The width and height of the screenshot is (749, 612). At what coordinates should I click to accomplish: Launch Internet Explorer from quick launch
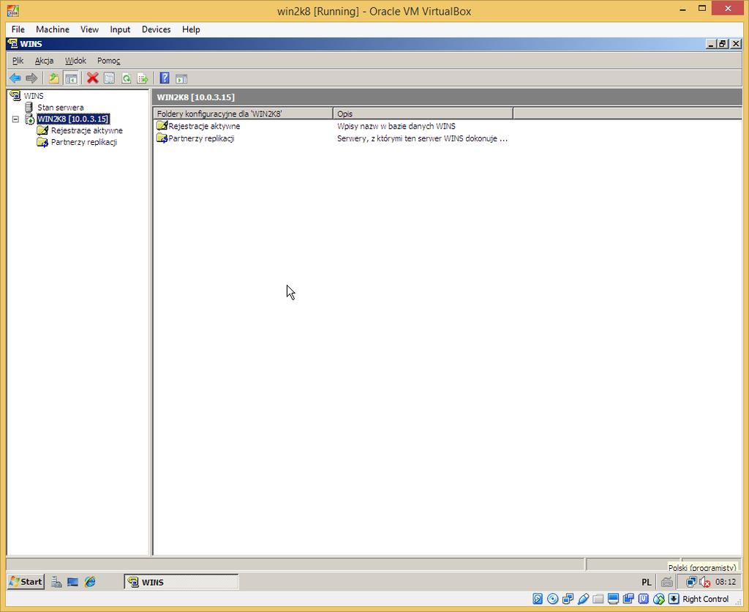(x=90, y=582)
